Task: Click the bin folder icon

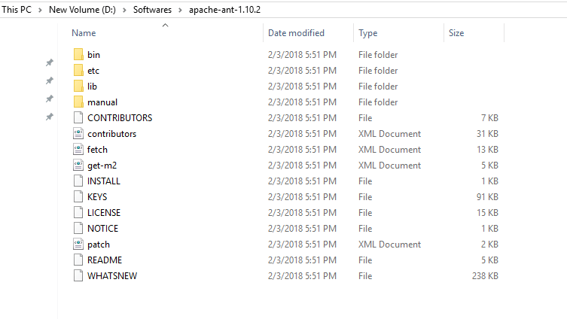Action: 79,55
